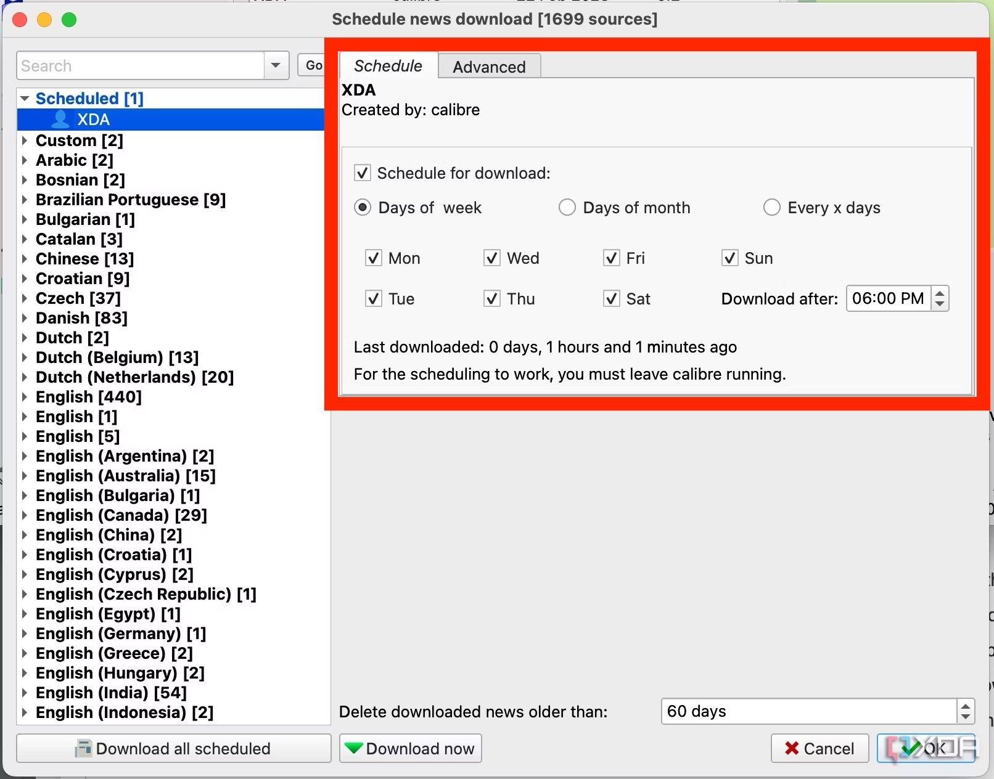
Task: Uncheck the Mon checkbox
Action: point(374,258)
